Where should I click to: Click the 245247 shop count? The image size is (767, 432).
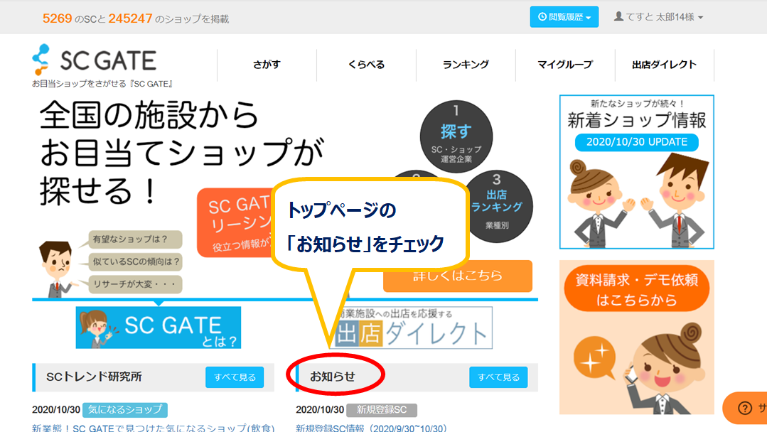pyautogui.click(x=130, y=18)
